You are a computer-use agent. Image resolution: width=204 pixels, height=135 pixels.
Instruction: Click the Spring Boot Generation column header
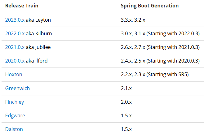(x=149, y=6)
